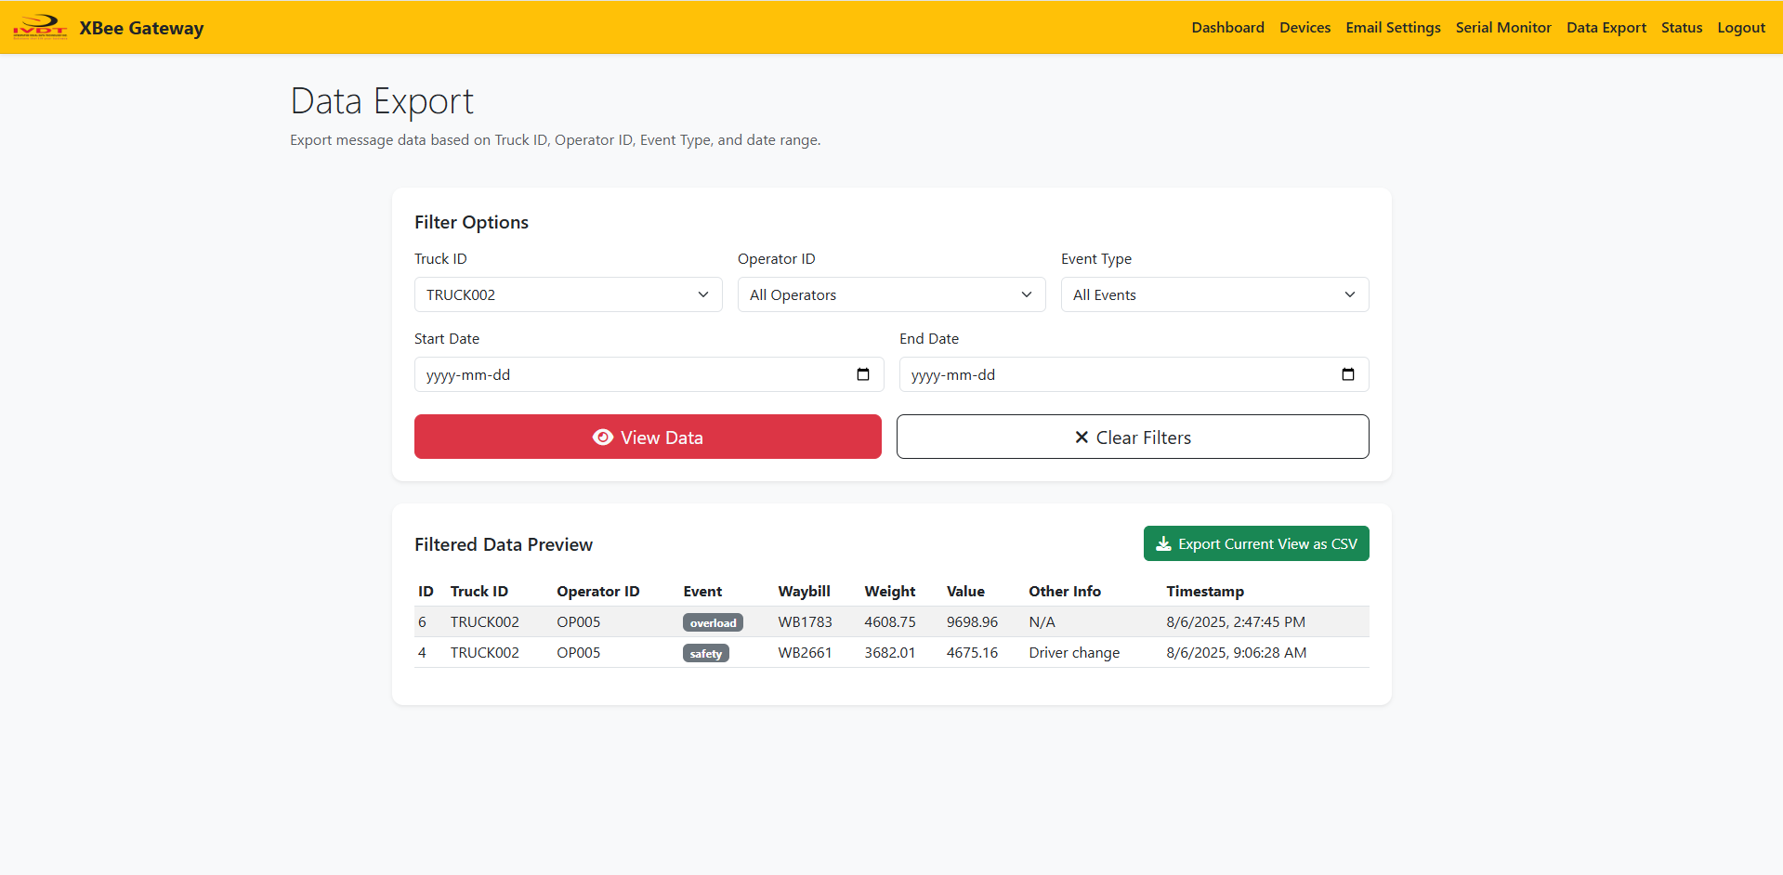Open the End Date calendar picker icon
Viewport: 1783px width, 875px height.
pos(1348,374)
